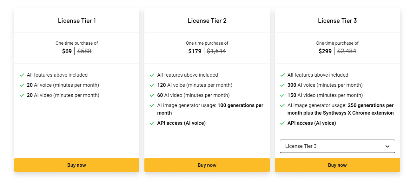Click checkmark beside 20 AI voice minutes
This screenshot has height=182, width=417.
22,85
